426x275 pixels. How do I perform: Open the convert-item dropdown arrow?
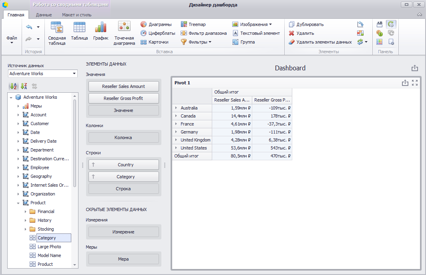click(366, 42)
